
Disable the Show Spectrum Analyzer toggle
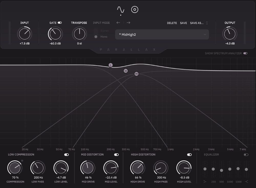(x=245, y=53)
